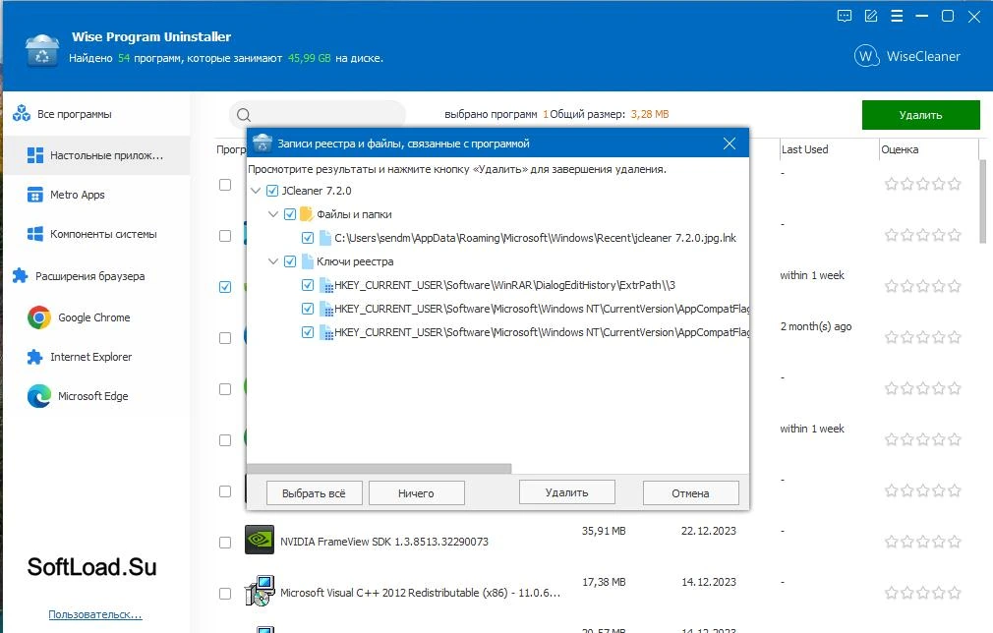Click the edit note icon in title bar
Viewport: 993px width, 633px height.
click(871, 16)
